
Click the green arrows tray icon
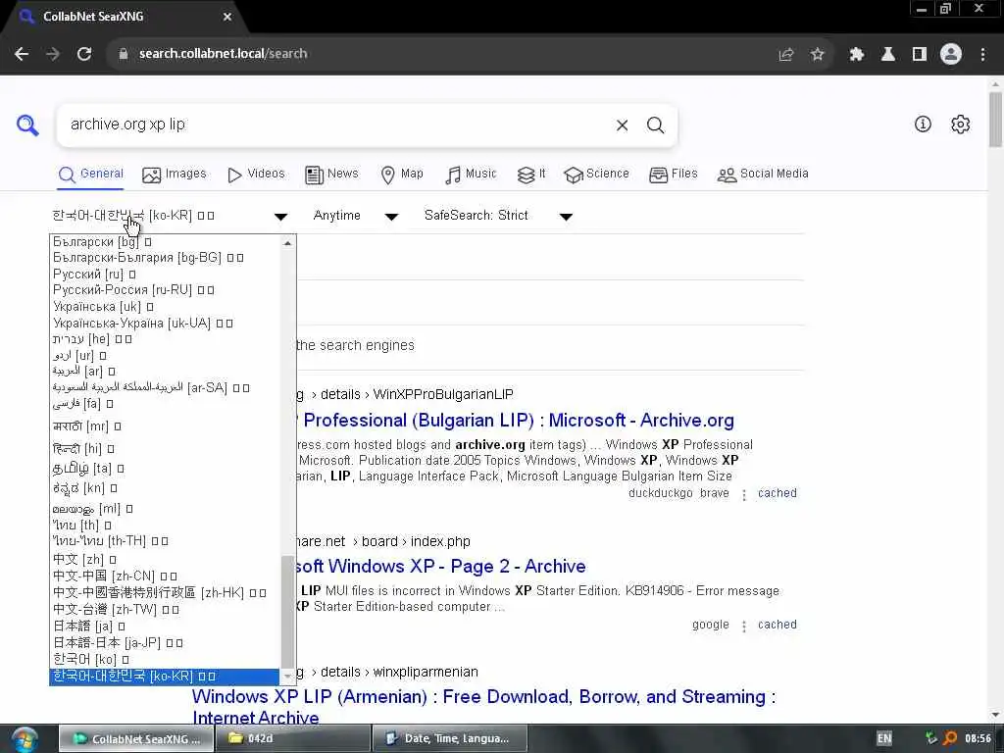[931, 738]
